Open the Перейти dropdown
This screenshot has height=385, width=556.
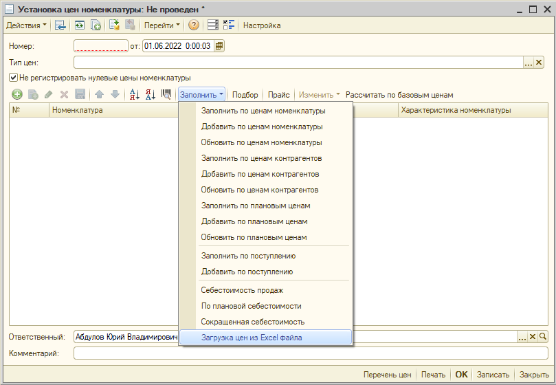click(x=162, y=25)
